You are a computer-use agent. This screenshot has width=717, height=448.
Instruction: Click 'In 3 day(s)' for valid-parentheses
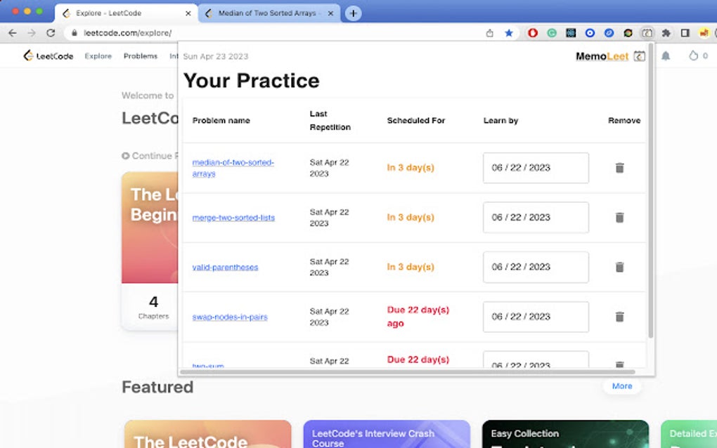coord(411,267)
